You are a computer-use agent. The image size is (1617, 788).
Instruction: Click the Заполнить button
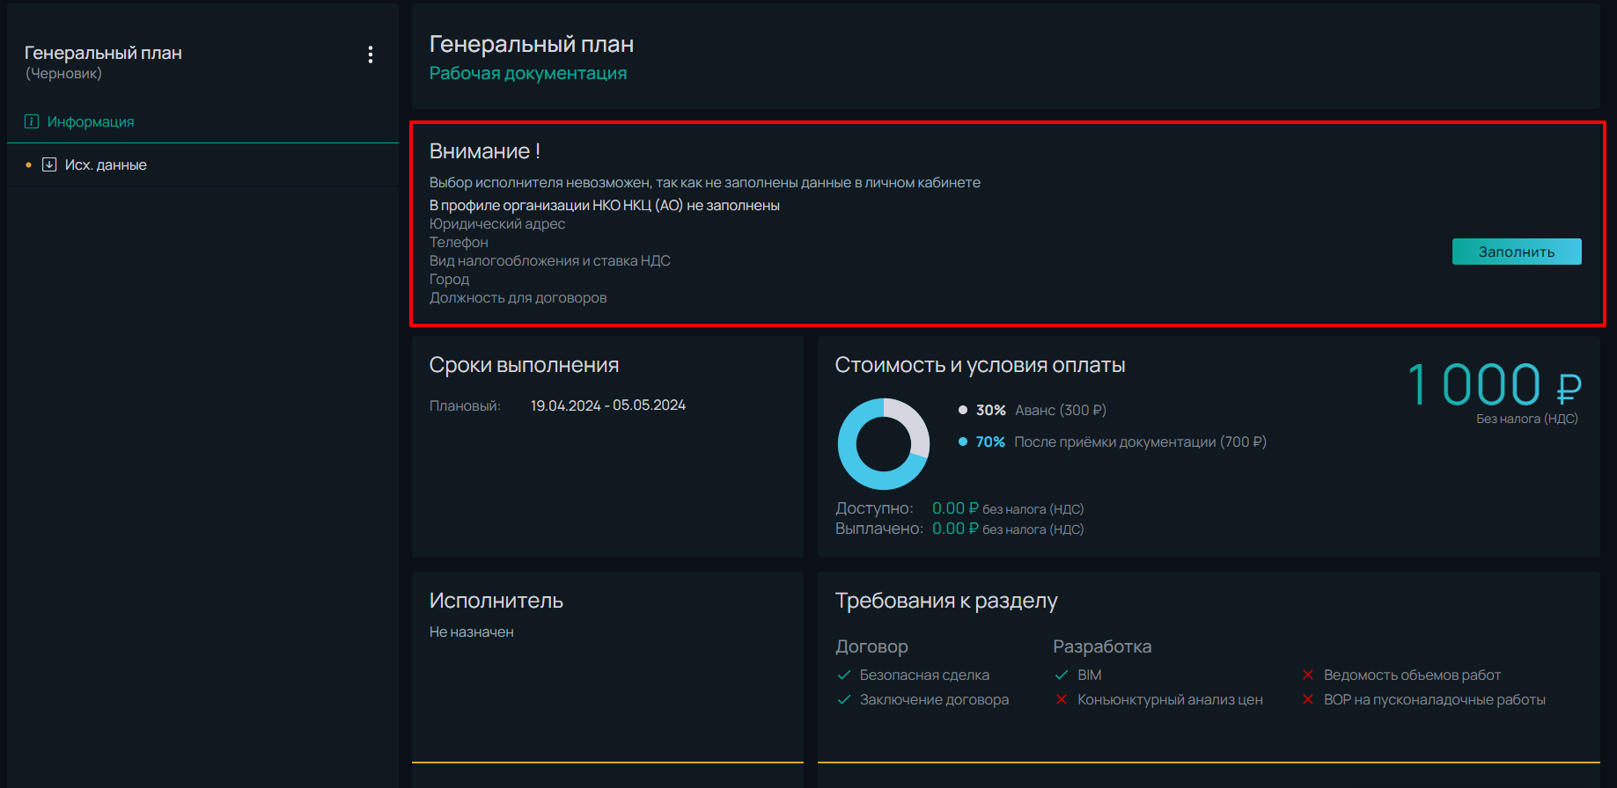coord(1517,252)
